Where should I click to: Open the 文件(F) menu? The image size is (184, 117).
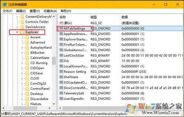click(x=7, y=11)
